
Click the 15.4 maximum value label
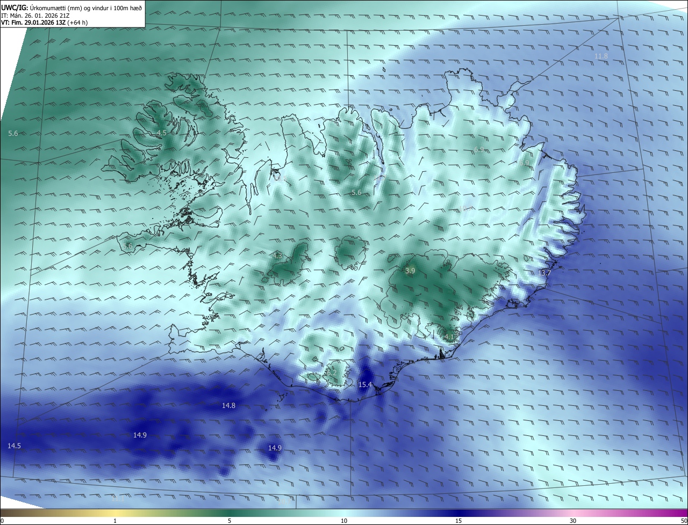[x=365, y=385]
